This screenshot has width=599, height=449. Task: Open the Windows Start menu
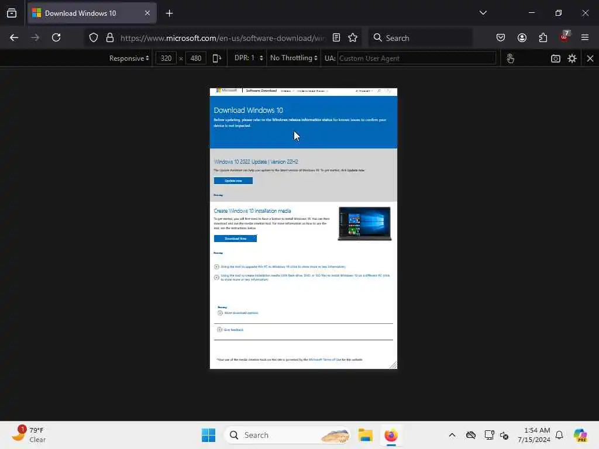[x=209, y=435]
